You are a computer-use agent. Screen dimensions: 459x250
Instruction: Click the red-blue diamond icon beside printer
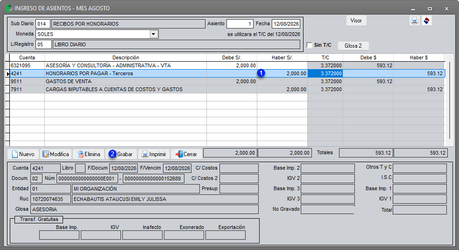[x=426, y=21]
